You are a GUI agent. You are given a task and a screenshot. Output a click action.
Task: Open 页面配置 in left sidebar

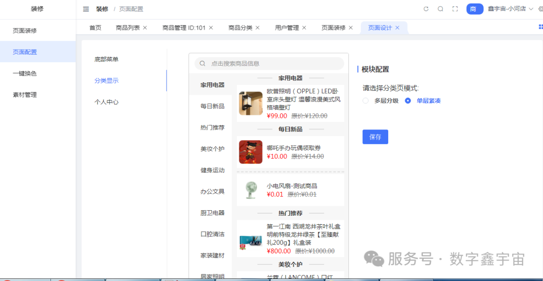38,52
